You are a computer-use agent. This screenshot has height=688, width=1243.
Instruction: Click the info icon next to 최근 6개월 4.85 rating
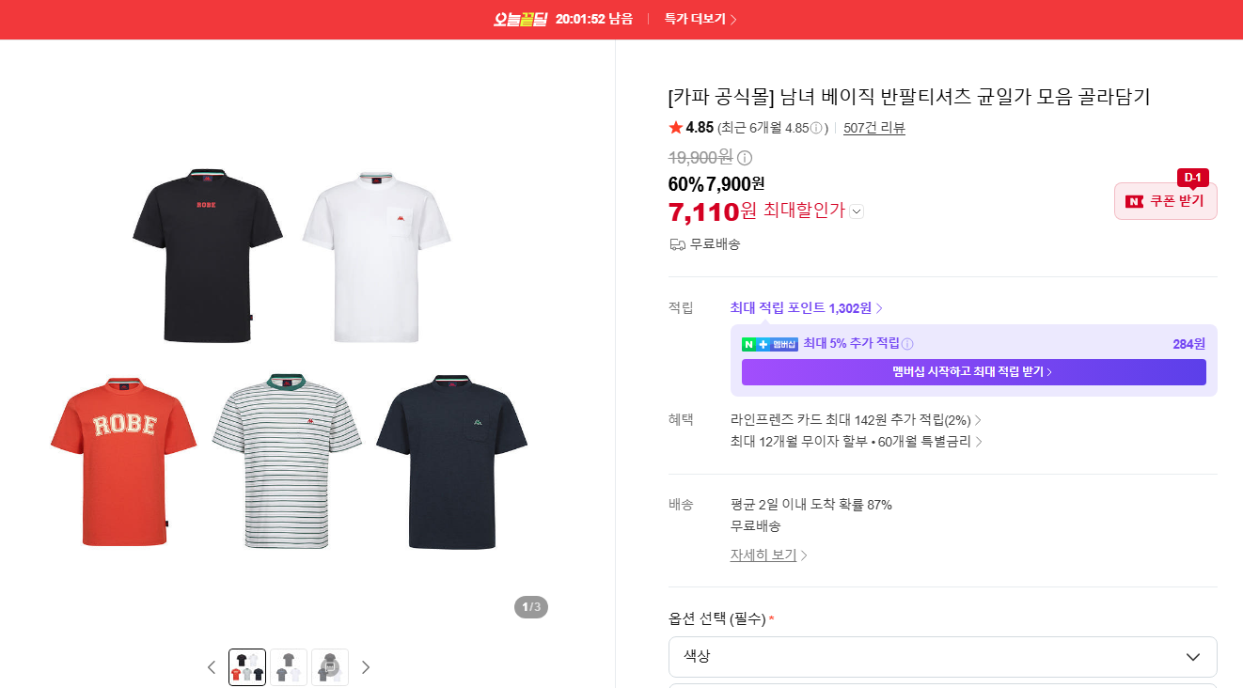pyautogui.click(x=817, y=129)
